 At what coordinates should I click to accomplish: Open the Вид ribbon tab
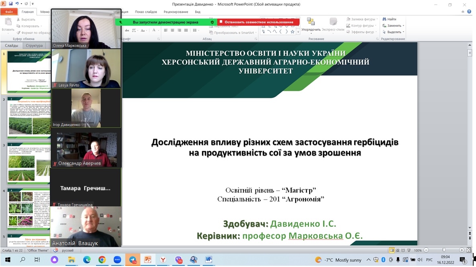coord(198,12)
